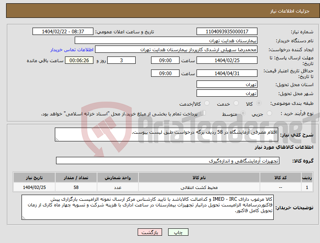Click the quantity cell 58 in table
This screenshot has height=243, width=320.
[x=76, y=187]
